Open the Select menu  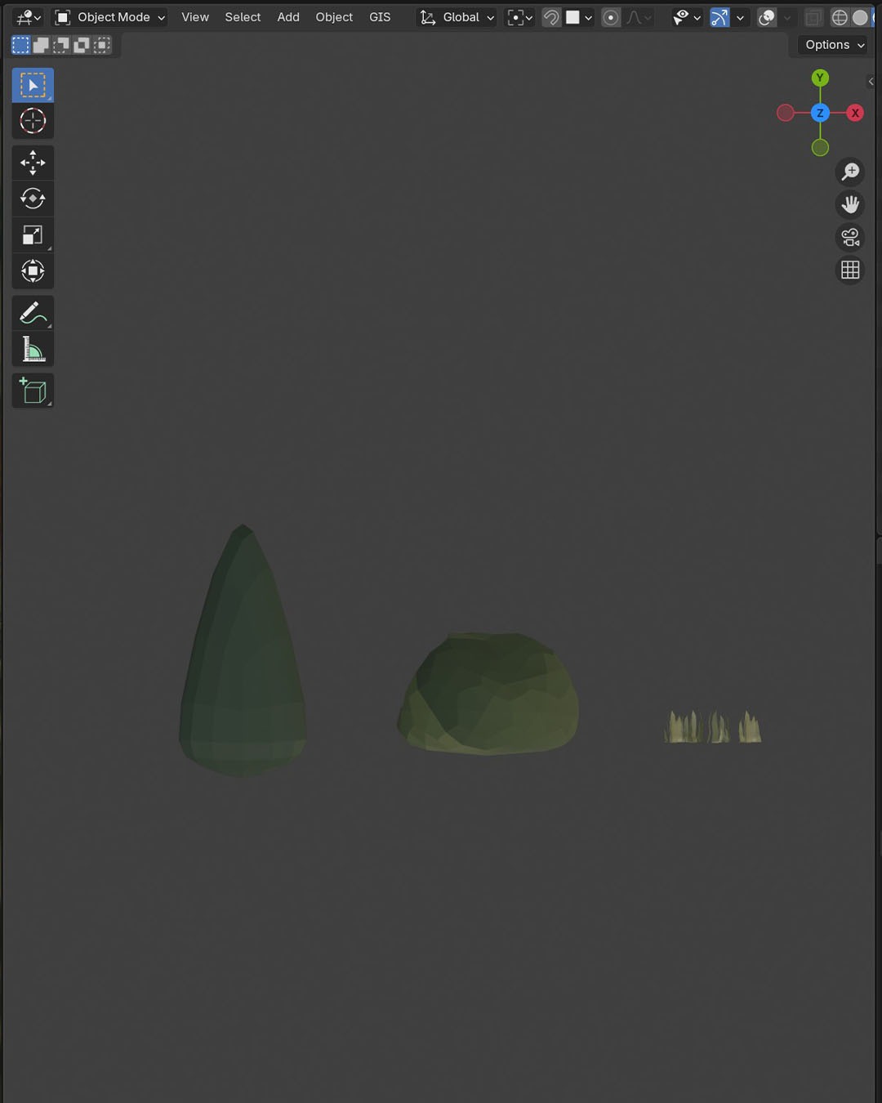243,17
